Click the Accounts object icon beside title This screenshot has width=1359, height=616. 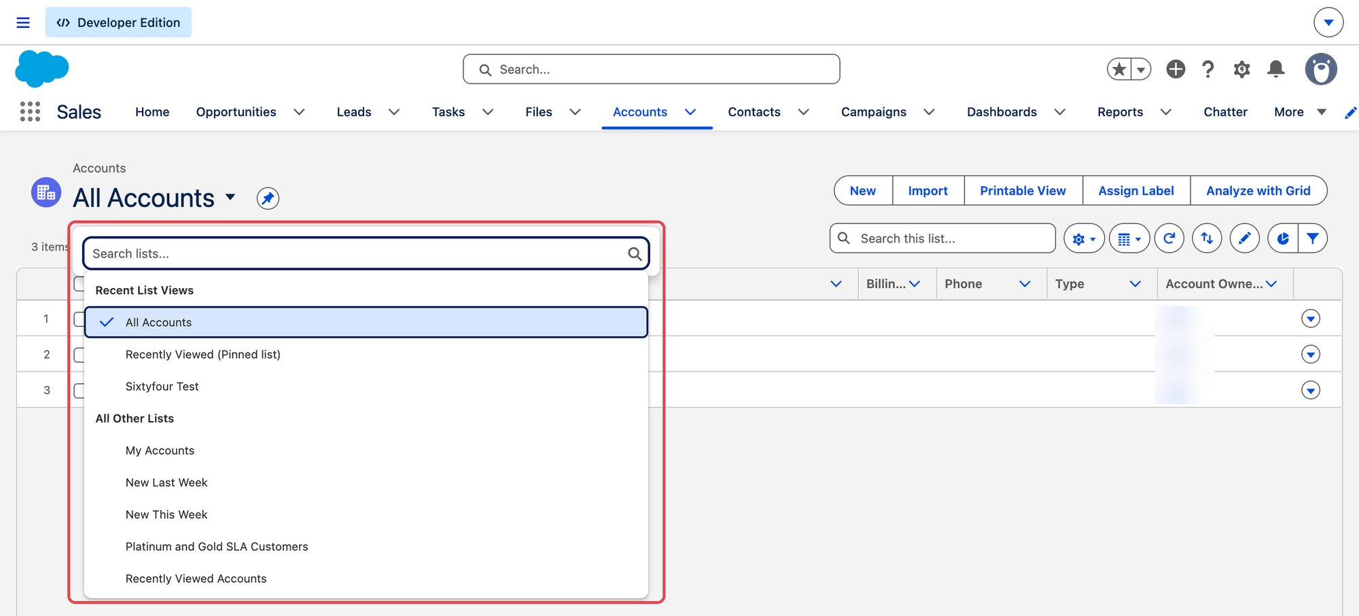coord(46,192)
